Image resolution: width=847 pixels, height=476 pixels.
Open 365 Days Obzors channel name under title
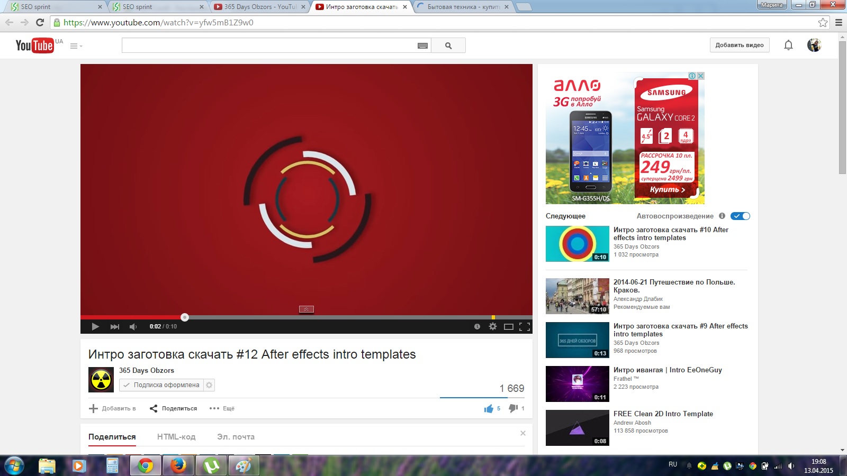point(147,370)
